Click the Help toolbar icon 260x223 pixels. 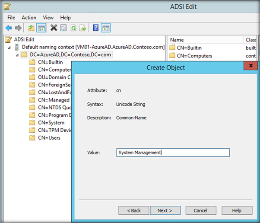click(x=95, y=28)
